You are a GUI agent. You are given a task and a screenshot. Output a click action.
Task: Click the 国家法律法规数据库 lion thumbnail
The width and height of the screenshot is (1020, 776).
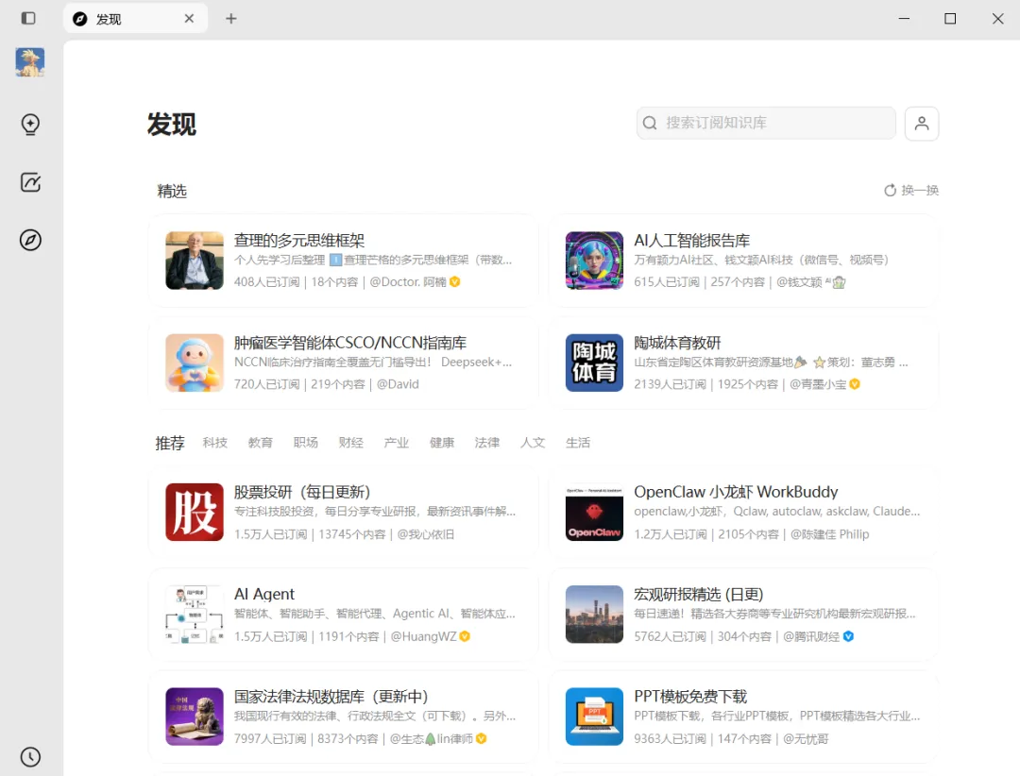point(195,717)
